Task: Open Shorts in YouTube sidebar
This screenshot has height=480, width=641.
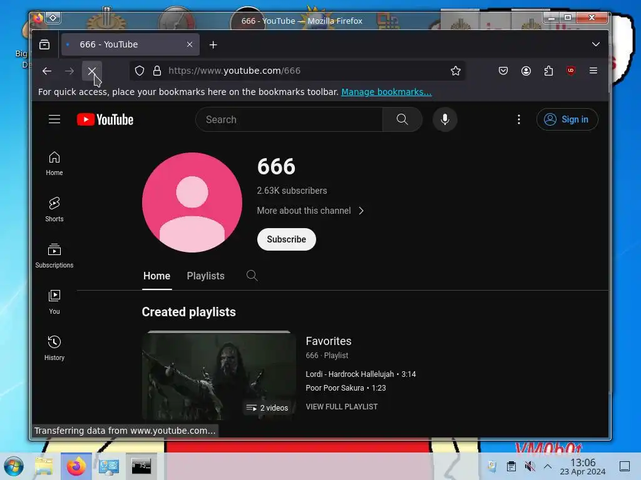Action: tap(54, 210)
